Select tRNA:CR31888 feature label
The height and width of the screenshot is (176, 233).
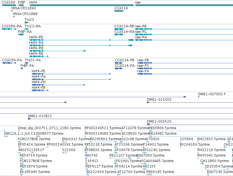pyautogui.click(x=25, y=14)
